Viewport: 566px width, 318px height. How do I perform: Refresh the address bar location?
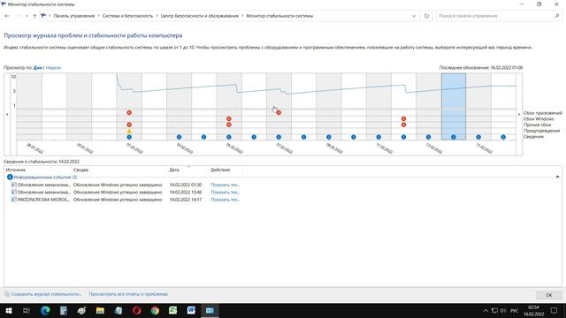pos(426,16)
